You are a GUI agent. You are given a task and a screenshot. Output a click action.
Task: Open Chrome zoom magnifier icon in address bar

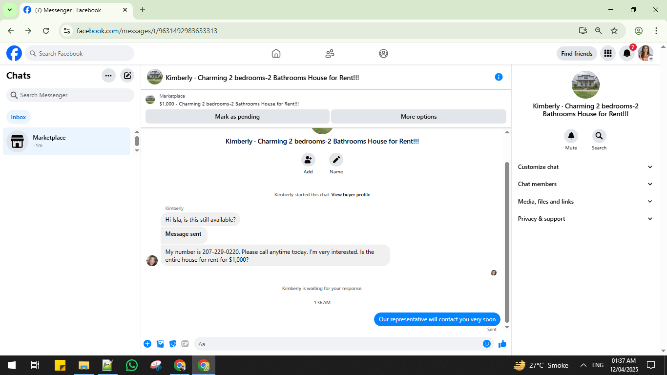(x=599, y=31)
